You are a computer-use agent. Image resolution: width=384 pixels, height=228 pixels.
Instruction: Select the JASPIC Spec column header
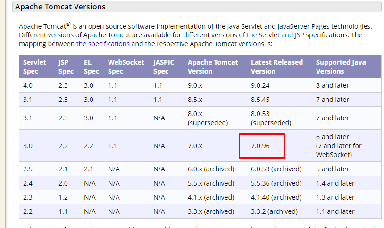[x=164, y=67]
